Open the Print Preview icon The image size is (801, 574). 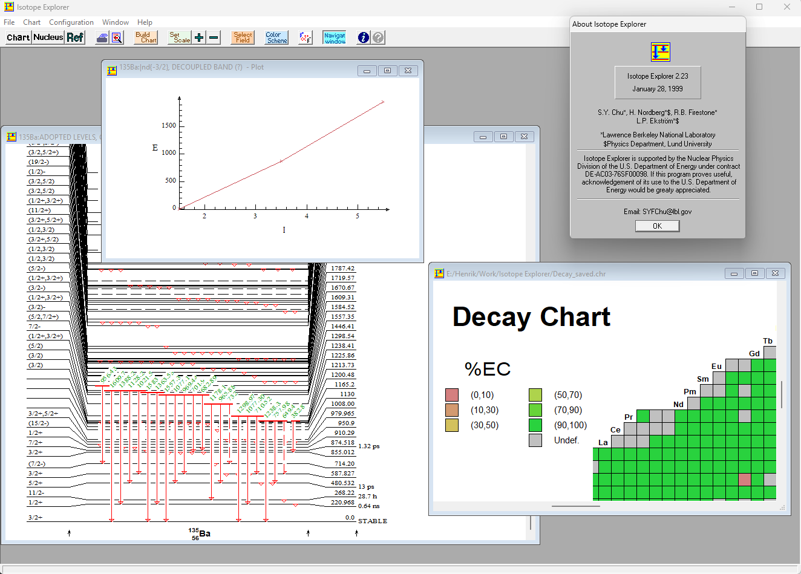tap(116, 37)
